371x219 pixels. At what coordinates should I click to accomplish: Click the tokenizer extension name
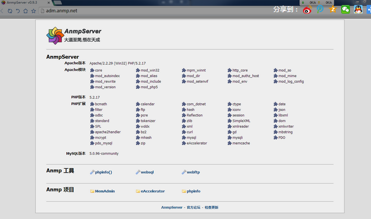point(148,121)
